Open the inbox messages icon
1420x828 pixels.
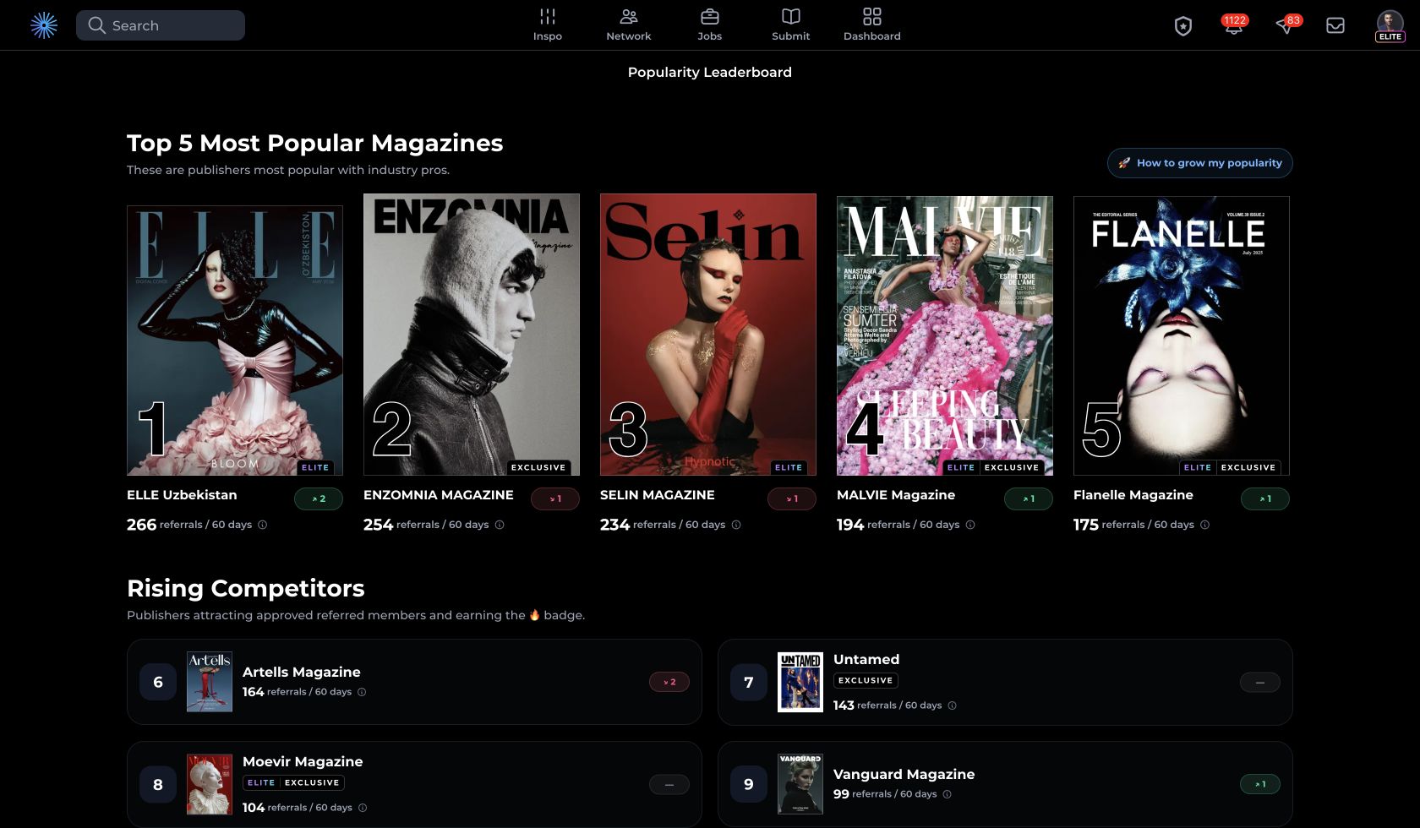[1335, 25]
